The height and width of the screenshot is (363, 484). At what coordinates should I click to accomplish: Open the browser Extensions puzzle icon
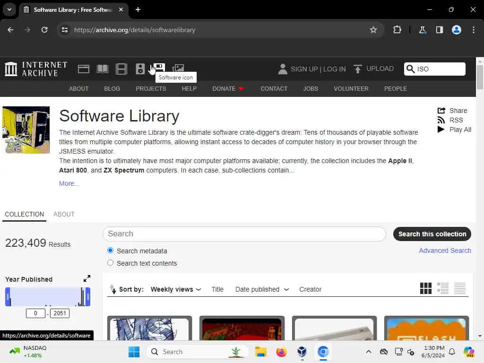pos(397,30)
